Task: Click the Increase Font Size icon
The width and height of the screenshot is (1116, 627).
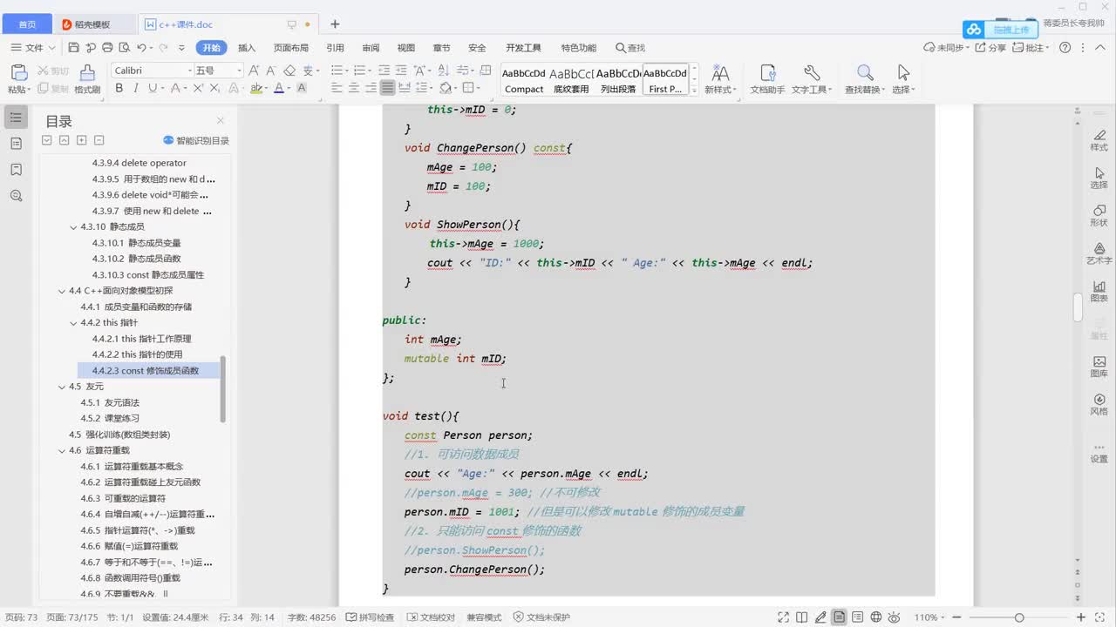Action: coord(254,71)
